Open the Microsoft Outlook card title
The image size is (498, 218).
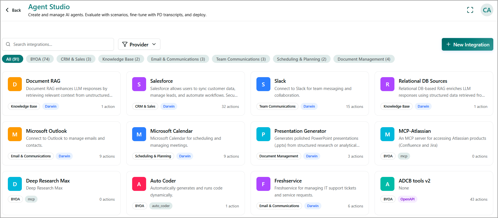click(46, 131)
